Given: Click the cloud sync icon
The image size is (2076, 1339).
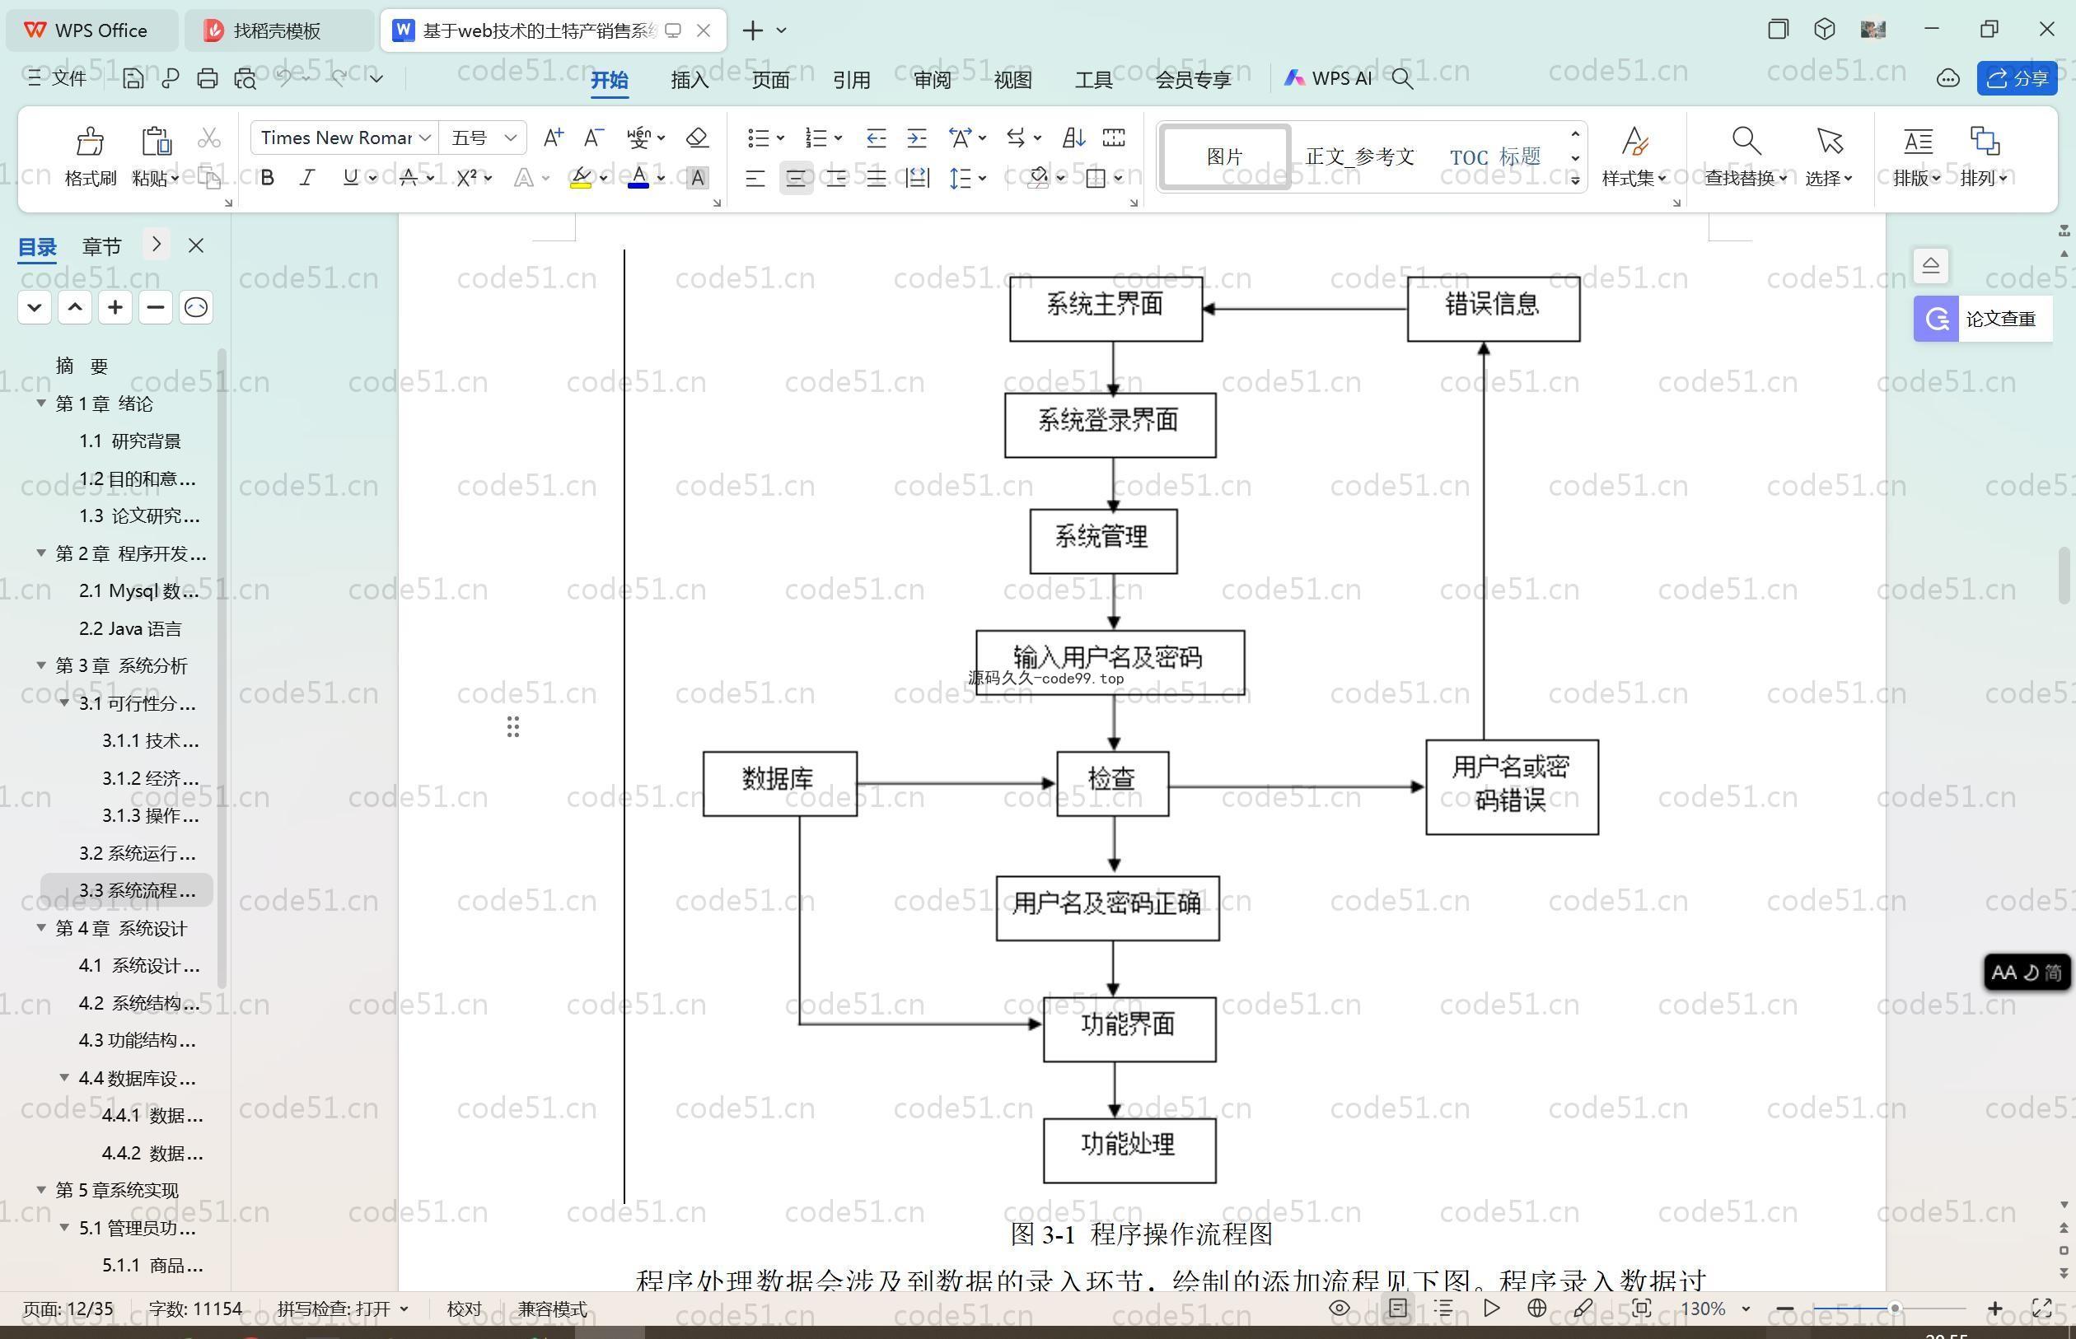Looking at the screenshot, I should pos(1948,78).
